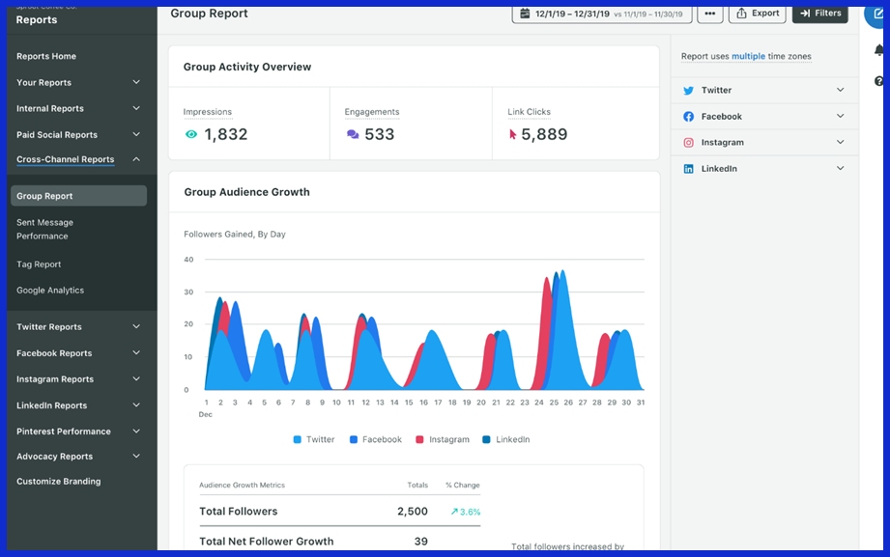Image resolution: width=890 pixels, height=557 pixels.
Task: Toggle LinkedIn series in chart legend
Action: [505, 439]
